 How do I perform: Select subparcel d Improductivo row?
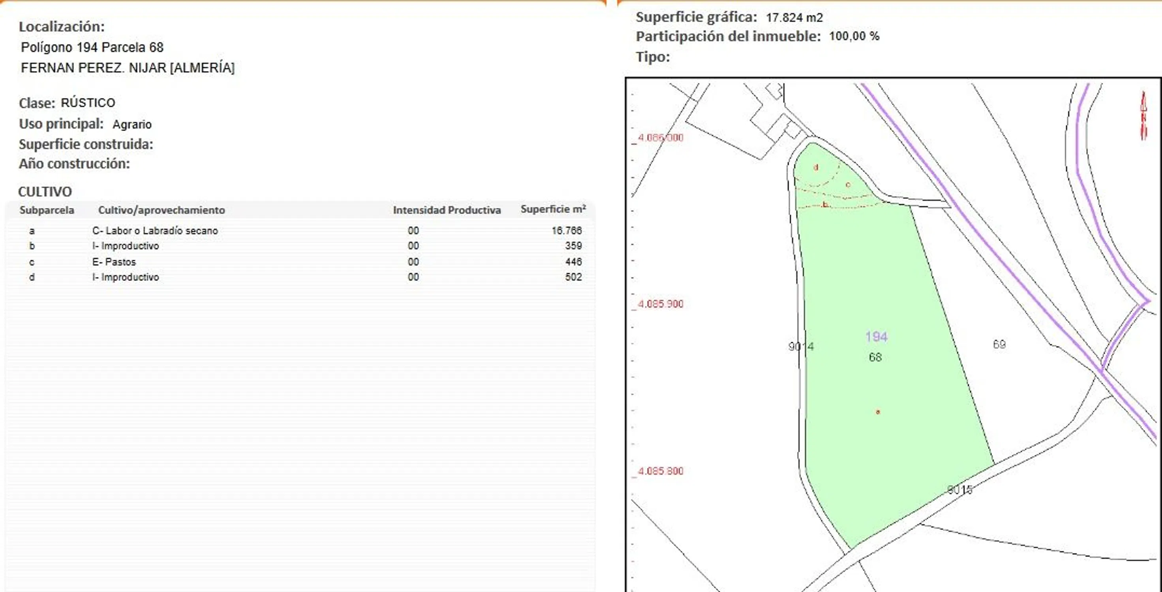pyautogui.click(x=126, y=277)
